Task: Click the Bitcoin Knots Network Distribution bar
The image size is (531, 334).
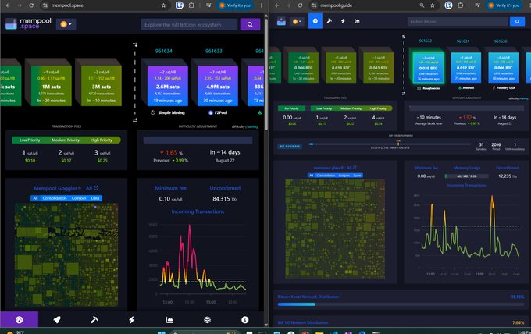Action: click(x=401, y=304)
